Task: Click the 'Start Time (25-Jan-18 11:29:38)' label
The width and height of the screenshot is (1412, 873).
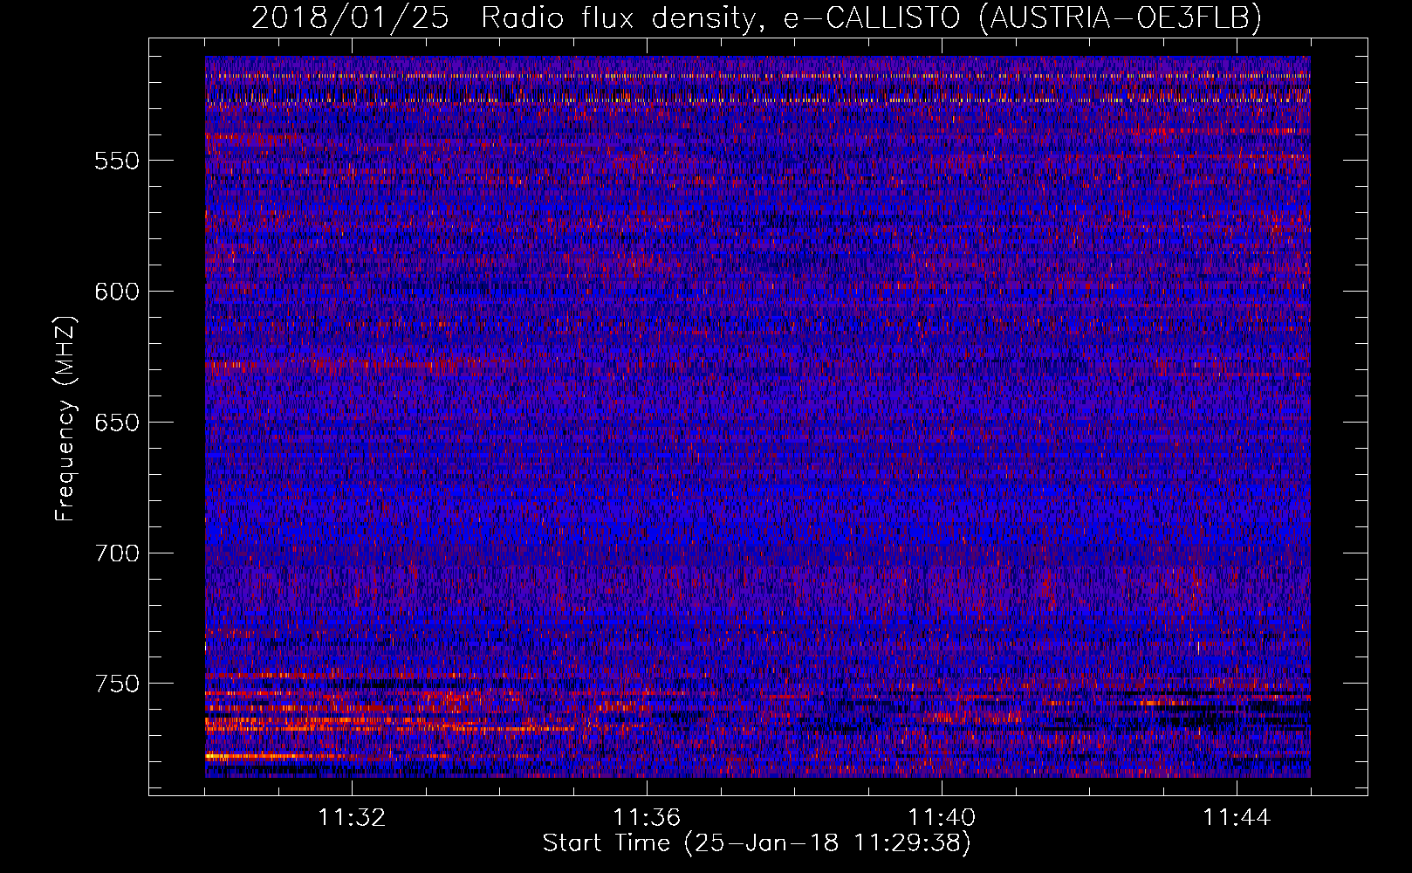Action: (757, 843)
